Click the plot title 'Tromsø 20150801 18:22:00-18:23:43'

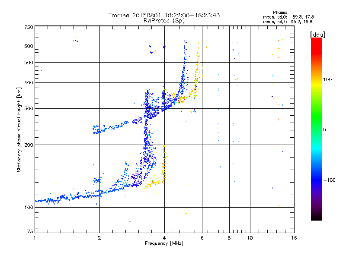pyautogui.click(x=164, y=15)
